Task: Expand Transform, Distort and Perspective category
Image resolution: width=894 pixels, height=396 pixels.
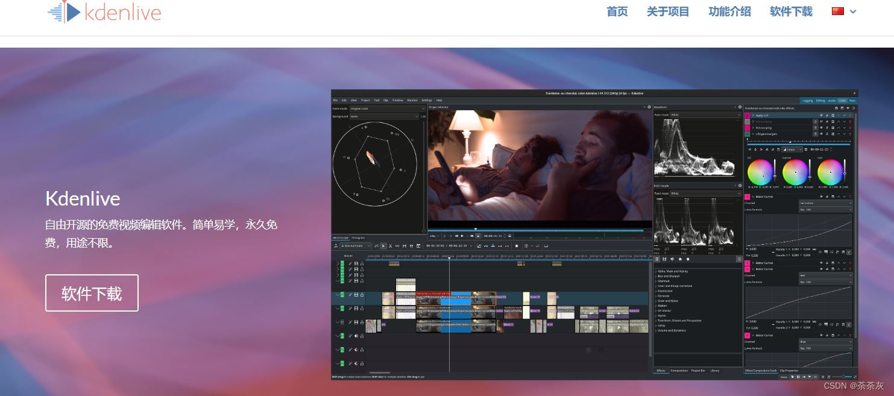Action: pos(656,321)
